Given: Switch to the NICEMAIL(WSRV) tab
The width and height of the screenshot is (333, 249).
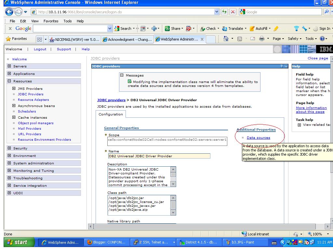Looking at the screenshot, I should [74, 39].
